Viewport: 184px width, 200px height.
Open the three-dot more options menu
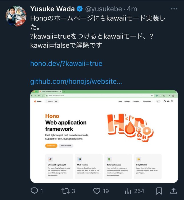[174, 9]
